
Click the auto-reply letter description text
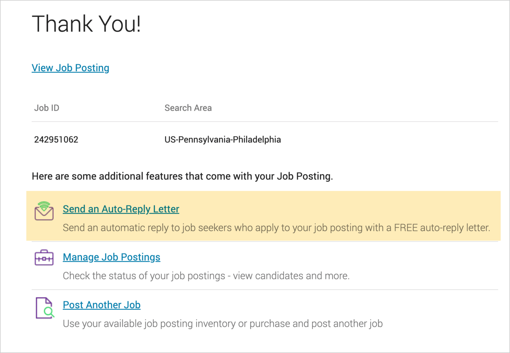point(276,228)
